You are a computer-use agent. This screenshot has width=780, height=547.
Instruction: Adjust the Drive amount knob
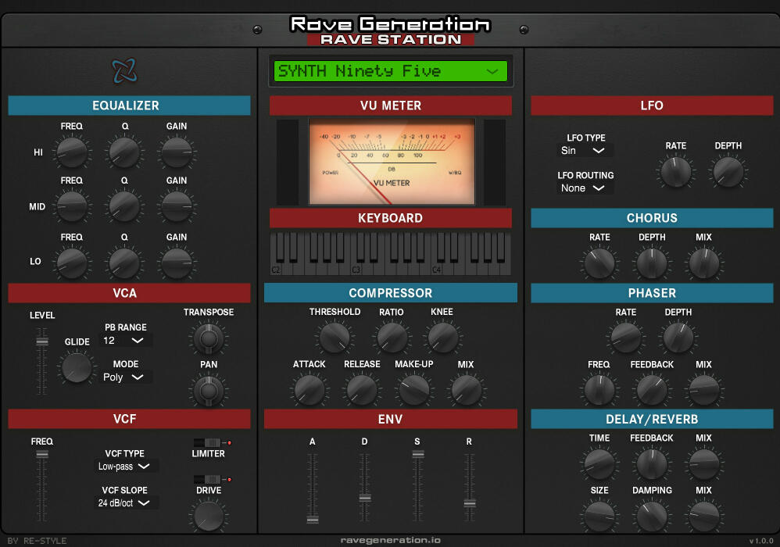pos(208,516)
